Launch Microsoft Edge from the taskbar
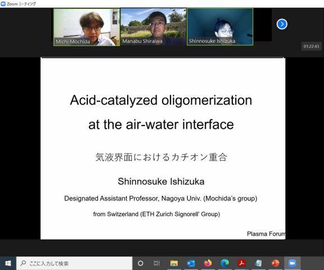Image resolution: width=324 pixels, height=270 pixels. [225, 263]
